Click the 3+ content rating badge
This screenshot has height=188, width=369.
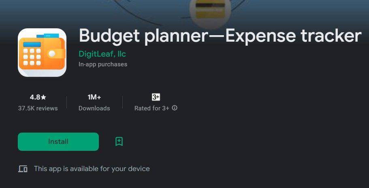156,97
